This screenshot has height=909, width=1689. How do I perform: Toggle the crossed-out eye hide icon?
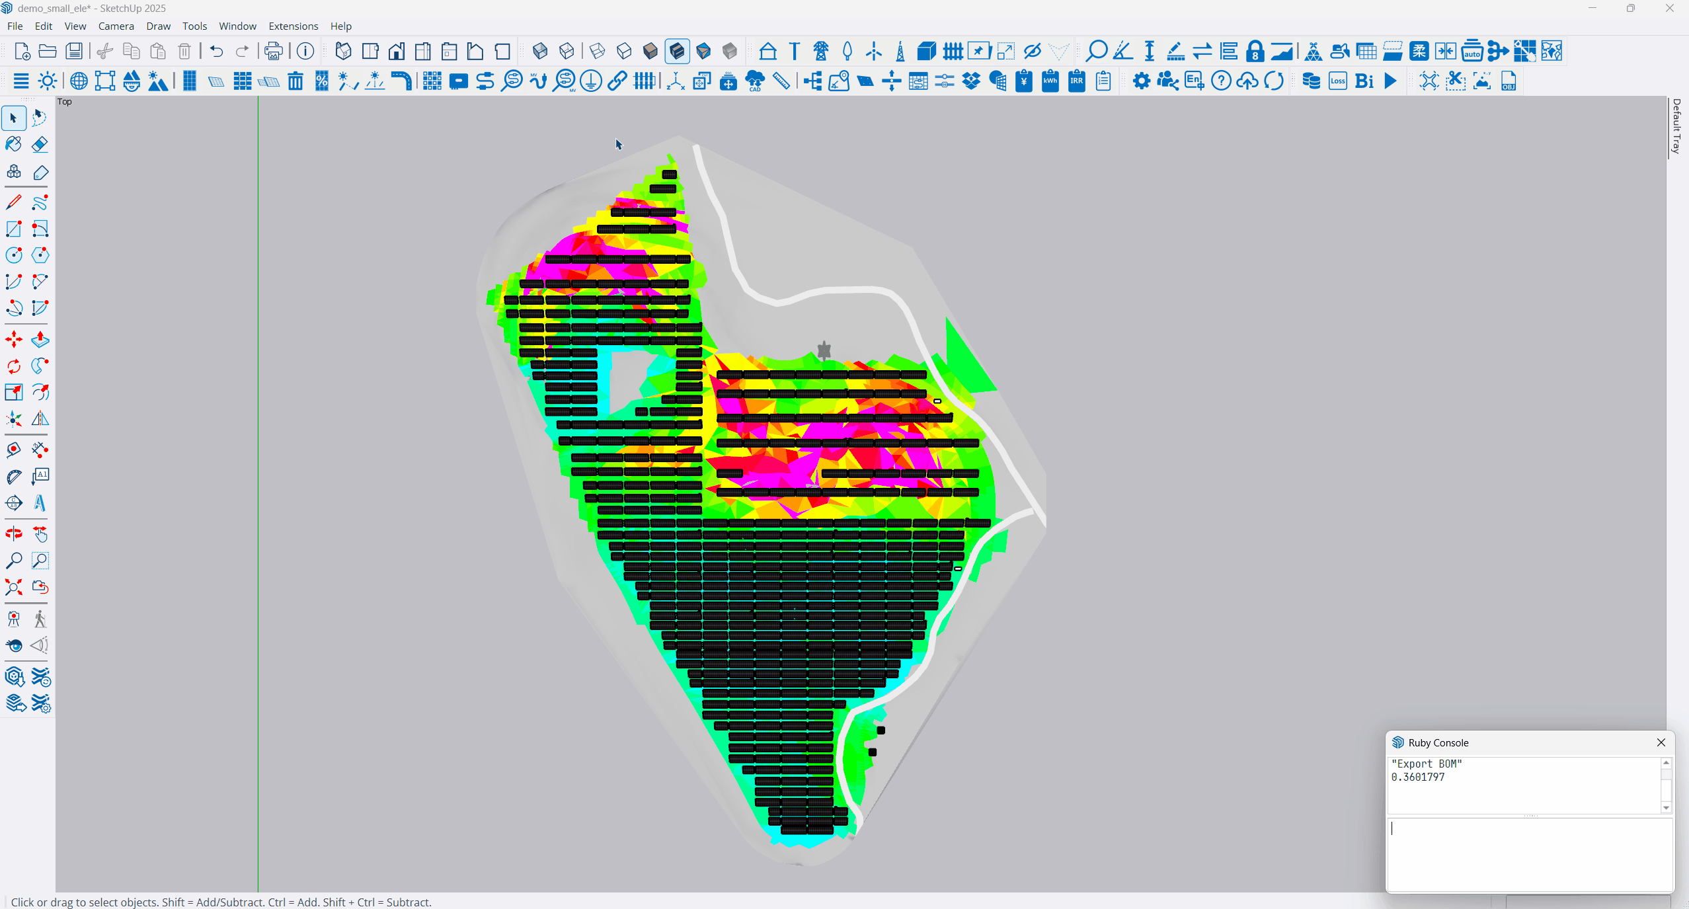pos(1032,51)
